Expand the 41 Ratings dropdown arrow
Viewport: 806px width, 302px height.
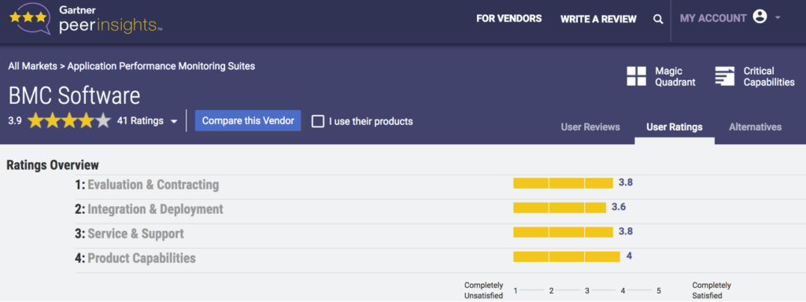[x=174, y=122]
